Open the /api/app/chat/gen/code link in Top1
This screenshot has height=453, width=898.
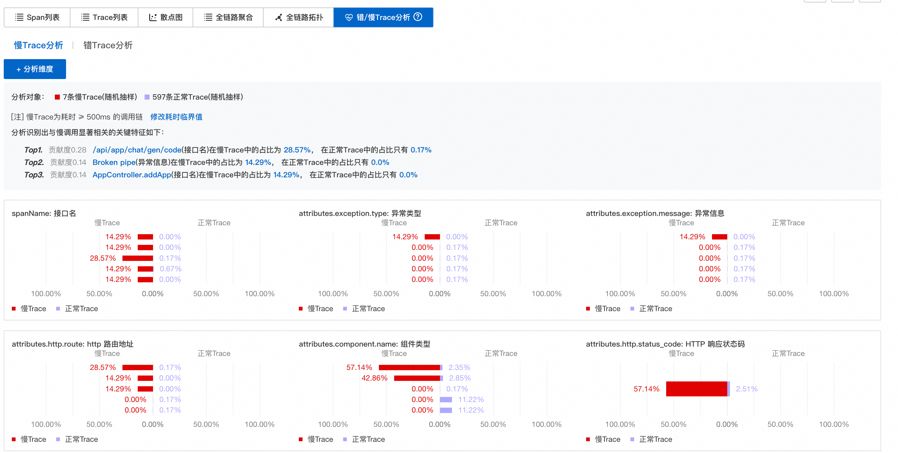tap(137, 150)
